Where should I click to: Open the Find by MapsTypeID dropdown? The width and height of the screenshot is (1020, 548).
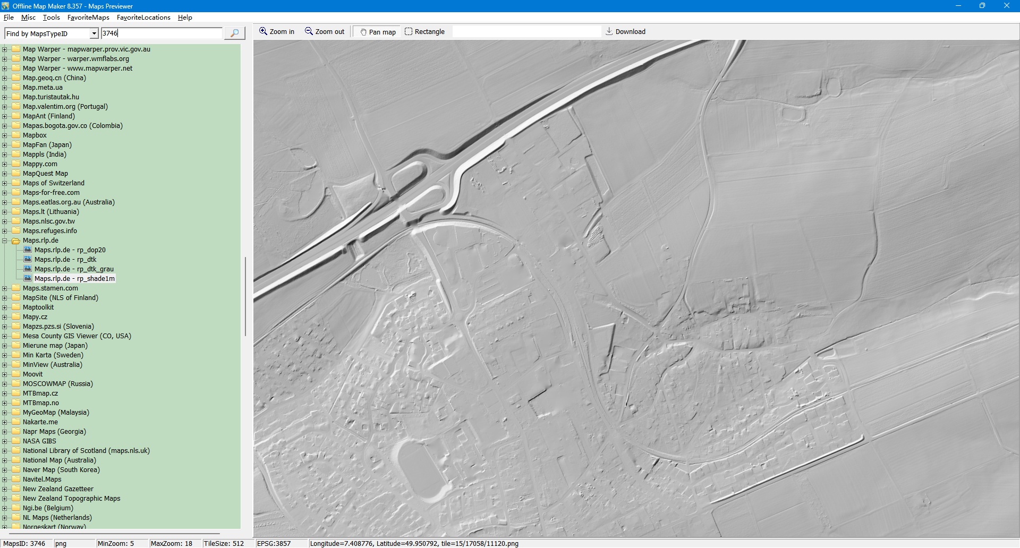[x=94, y=33]
